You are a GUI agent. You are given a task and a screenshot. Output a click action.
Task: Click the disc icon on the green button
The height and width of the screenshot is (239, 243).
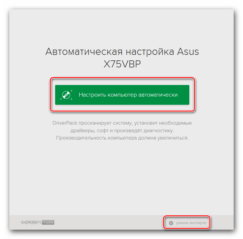click(66, 95)
